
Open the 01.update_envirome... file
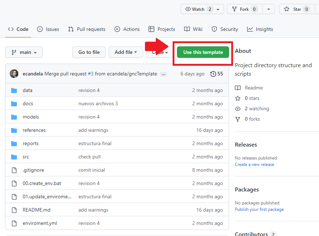click(x=47, y=196)
